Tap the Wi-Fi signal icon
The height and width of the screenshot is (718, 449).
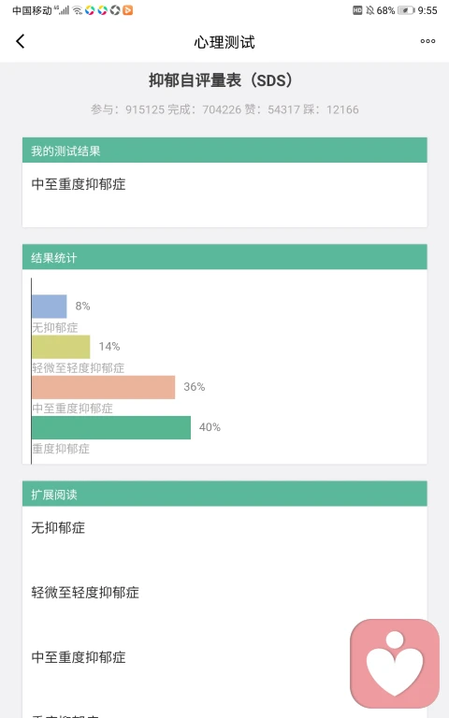coord(78,10)
